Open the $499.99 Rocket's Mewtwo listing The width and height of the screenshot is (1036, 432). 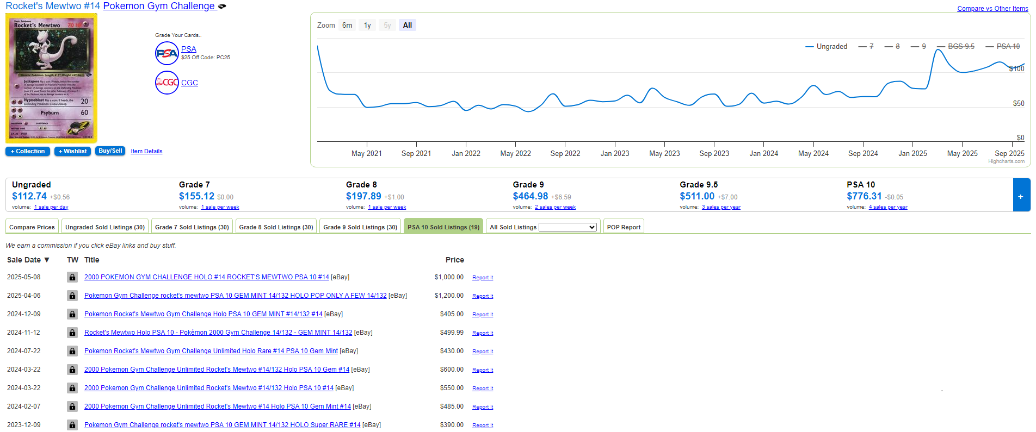point(218,333)
